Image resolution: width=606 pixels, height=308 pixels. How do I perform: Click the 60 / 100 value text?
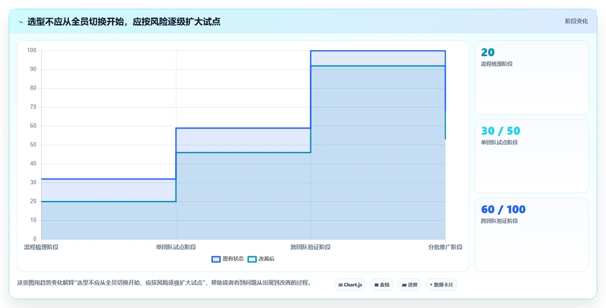coord(503,210)
